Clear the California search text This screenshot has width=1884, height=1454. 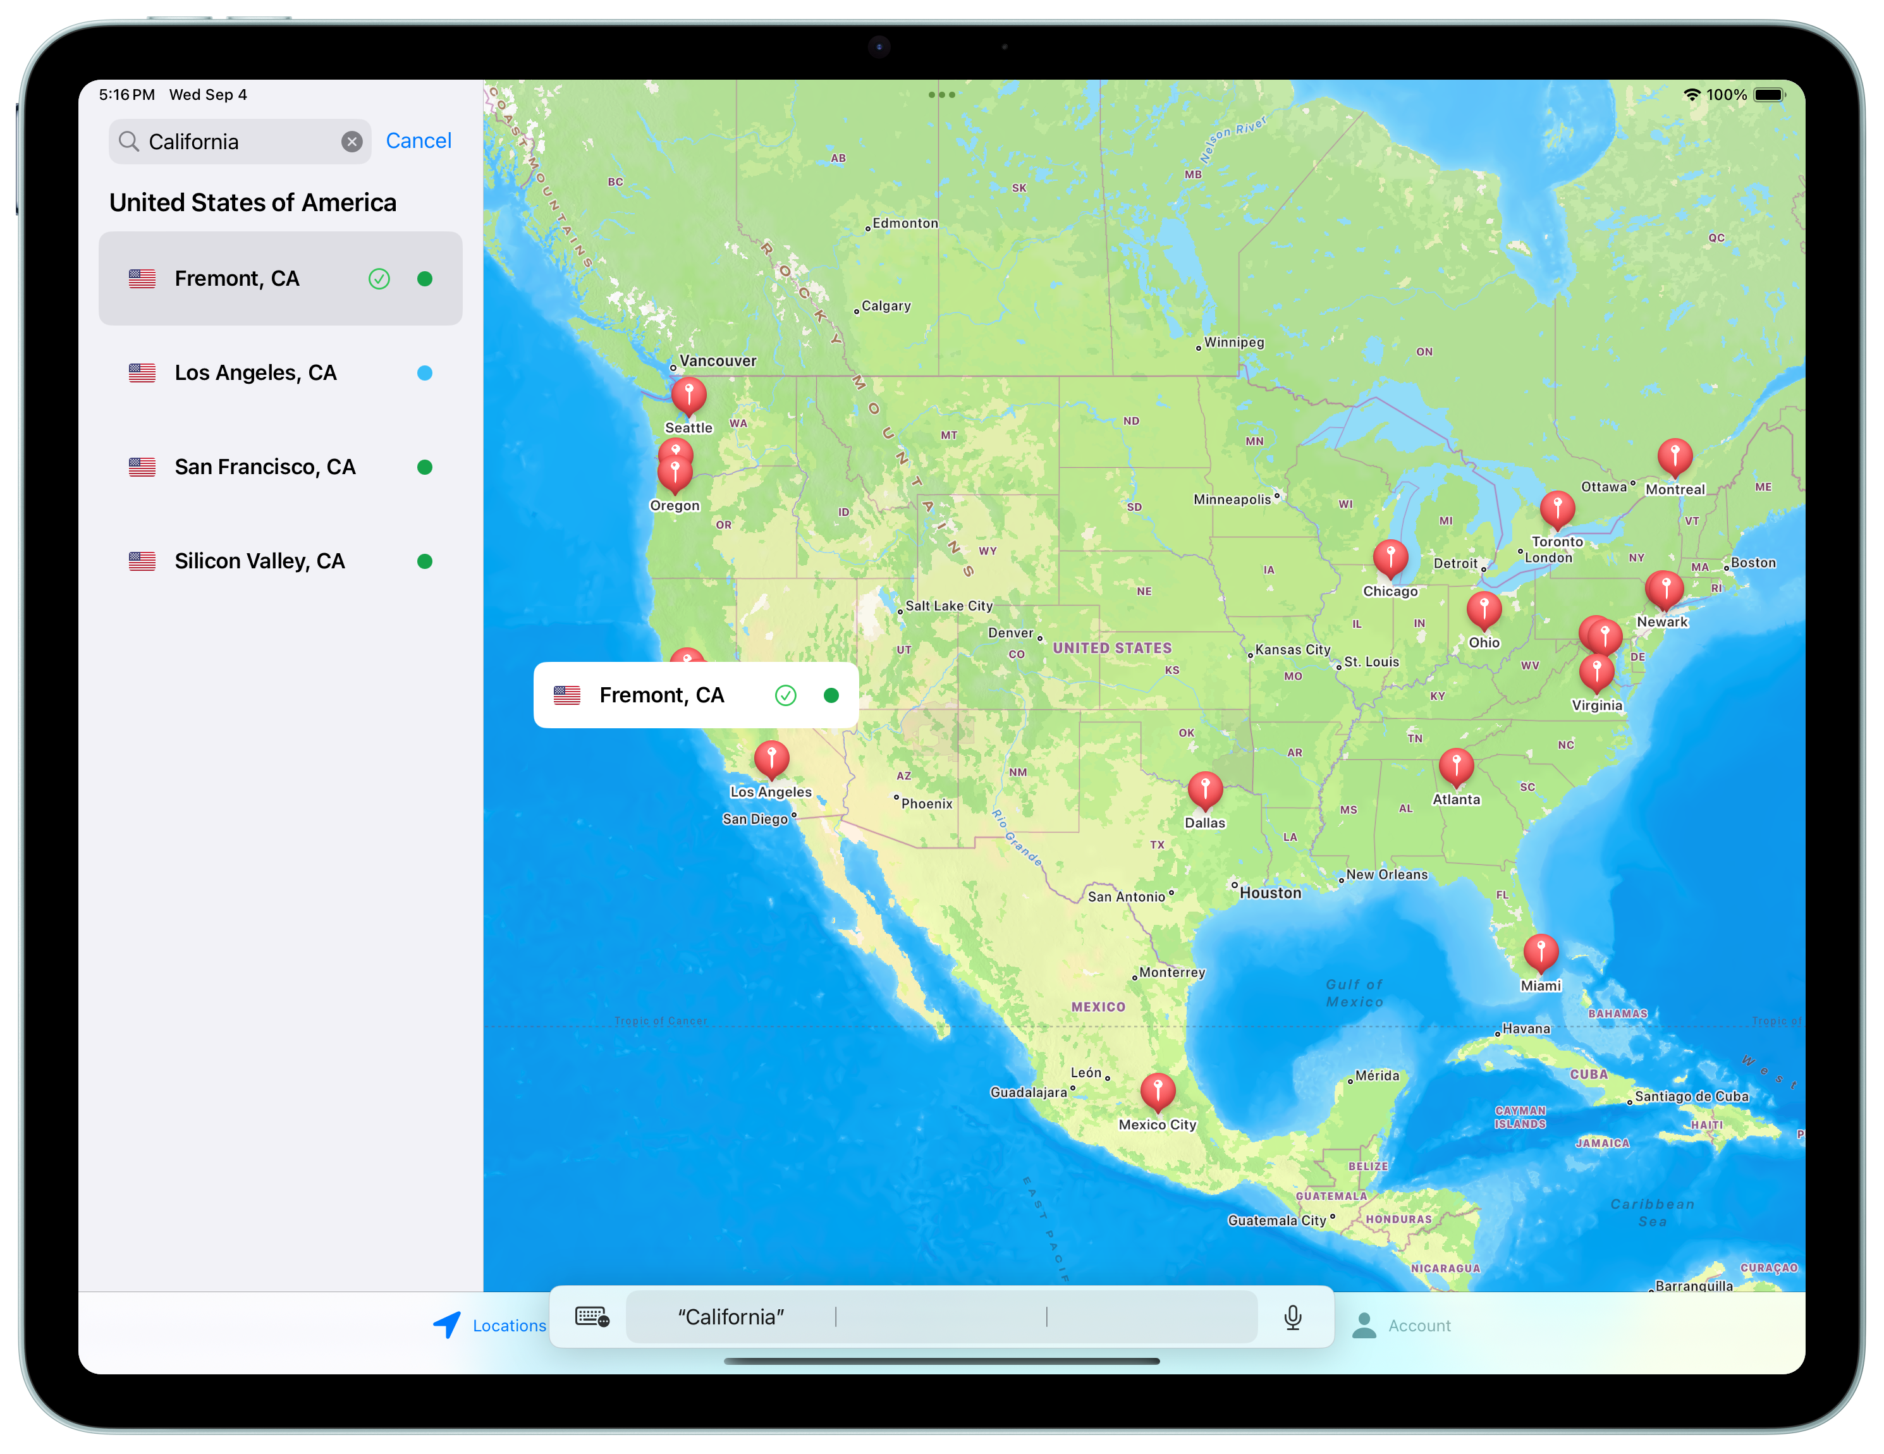tap(351, 142)
